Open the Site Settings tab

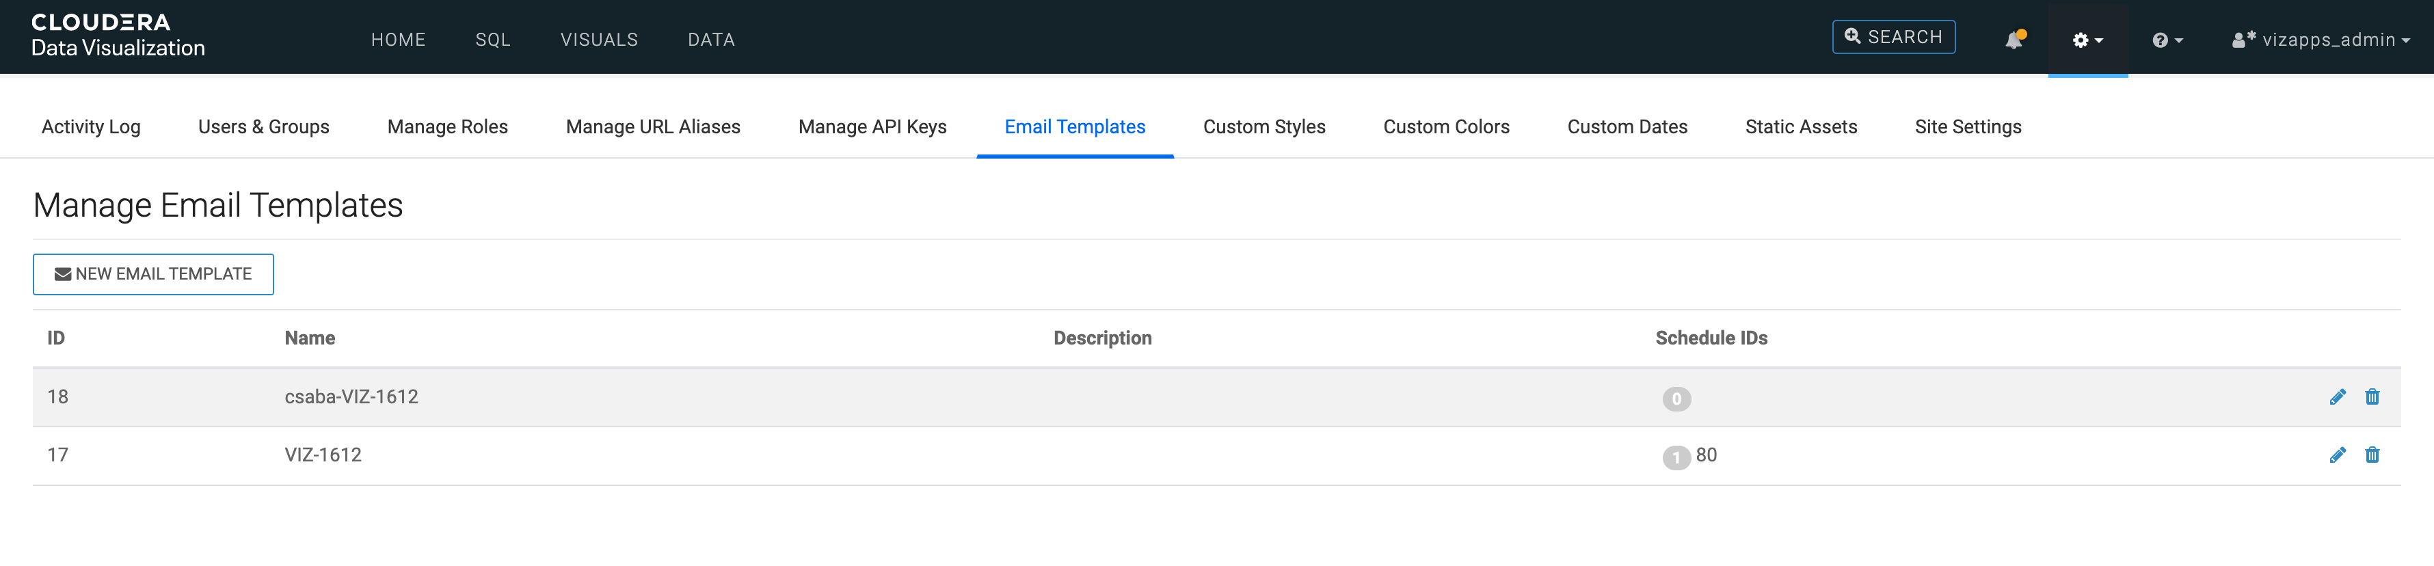click(x=1967, y=126)
